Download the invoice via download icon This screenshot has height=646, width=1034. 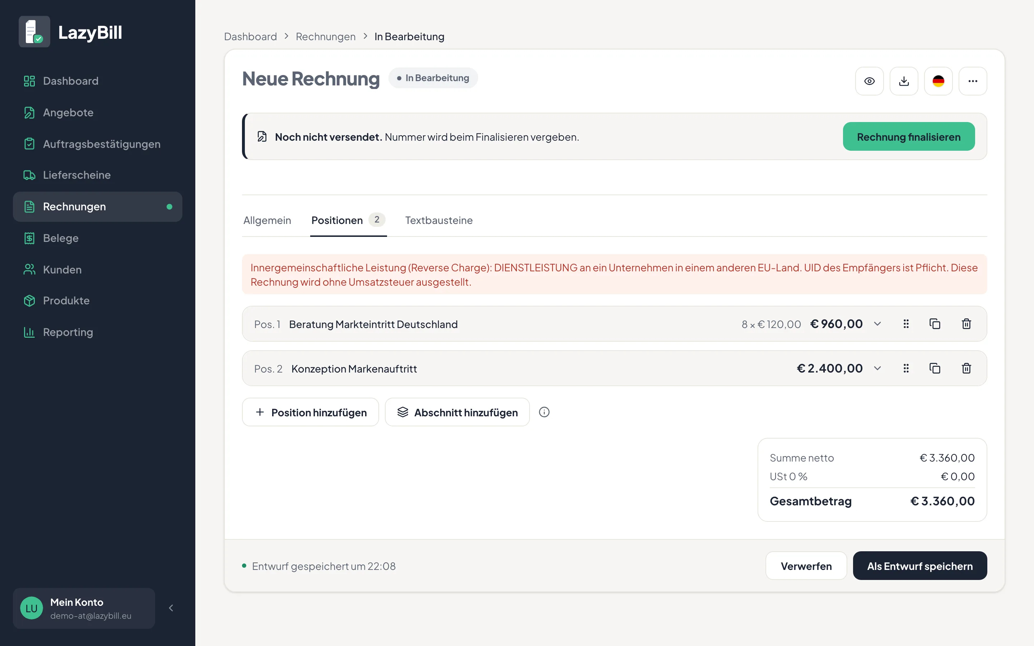(904, 81)
